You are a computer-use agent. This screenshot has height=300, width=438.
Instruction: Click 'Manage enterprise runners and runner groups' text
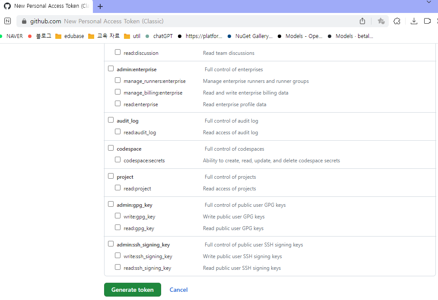(256, 81)
